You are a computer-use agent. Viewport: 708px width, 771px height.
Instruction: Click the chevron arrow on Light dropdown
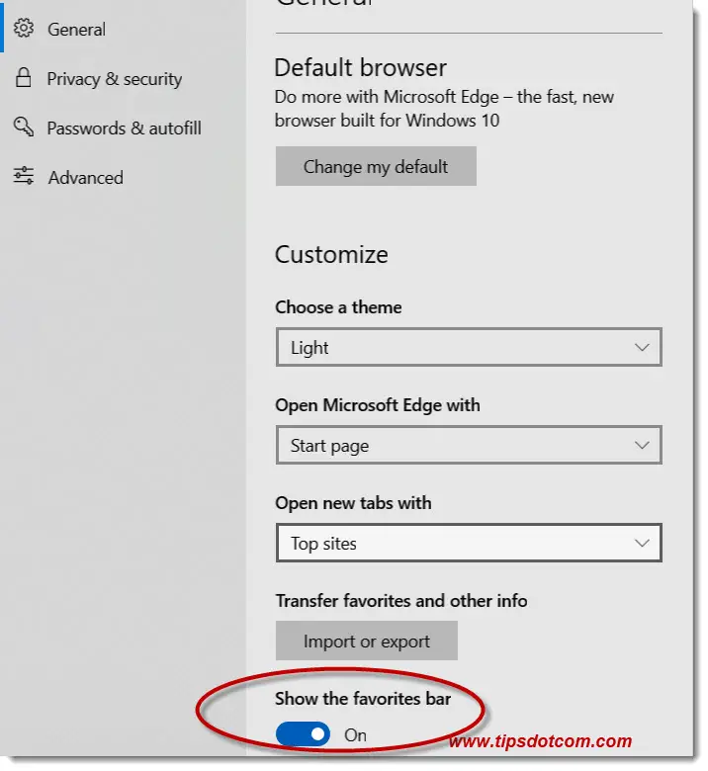[x=642, y=348]
